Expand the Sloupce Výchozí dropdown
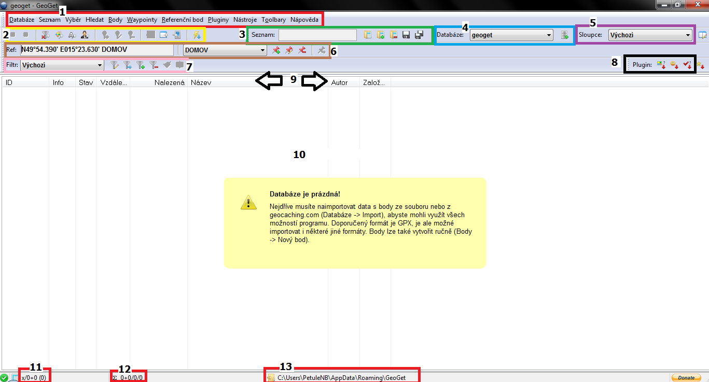This screenshot has width=709, height=382. pyautogui.click(x=650, y=35)
